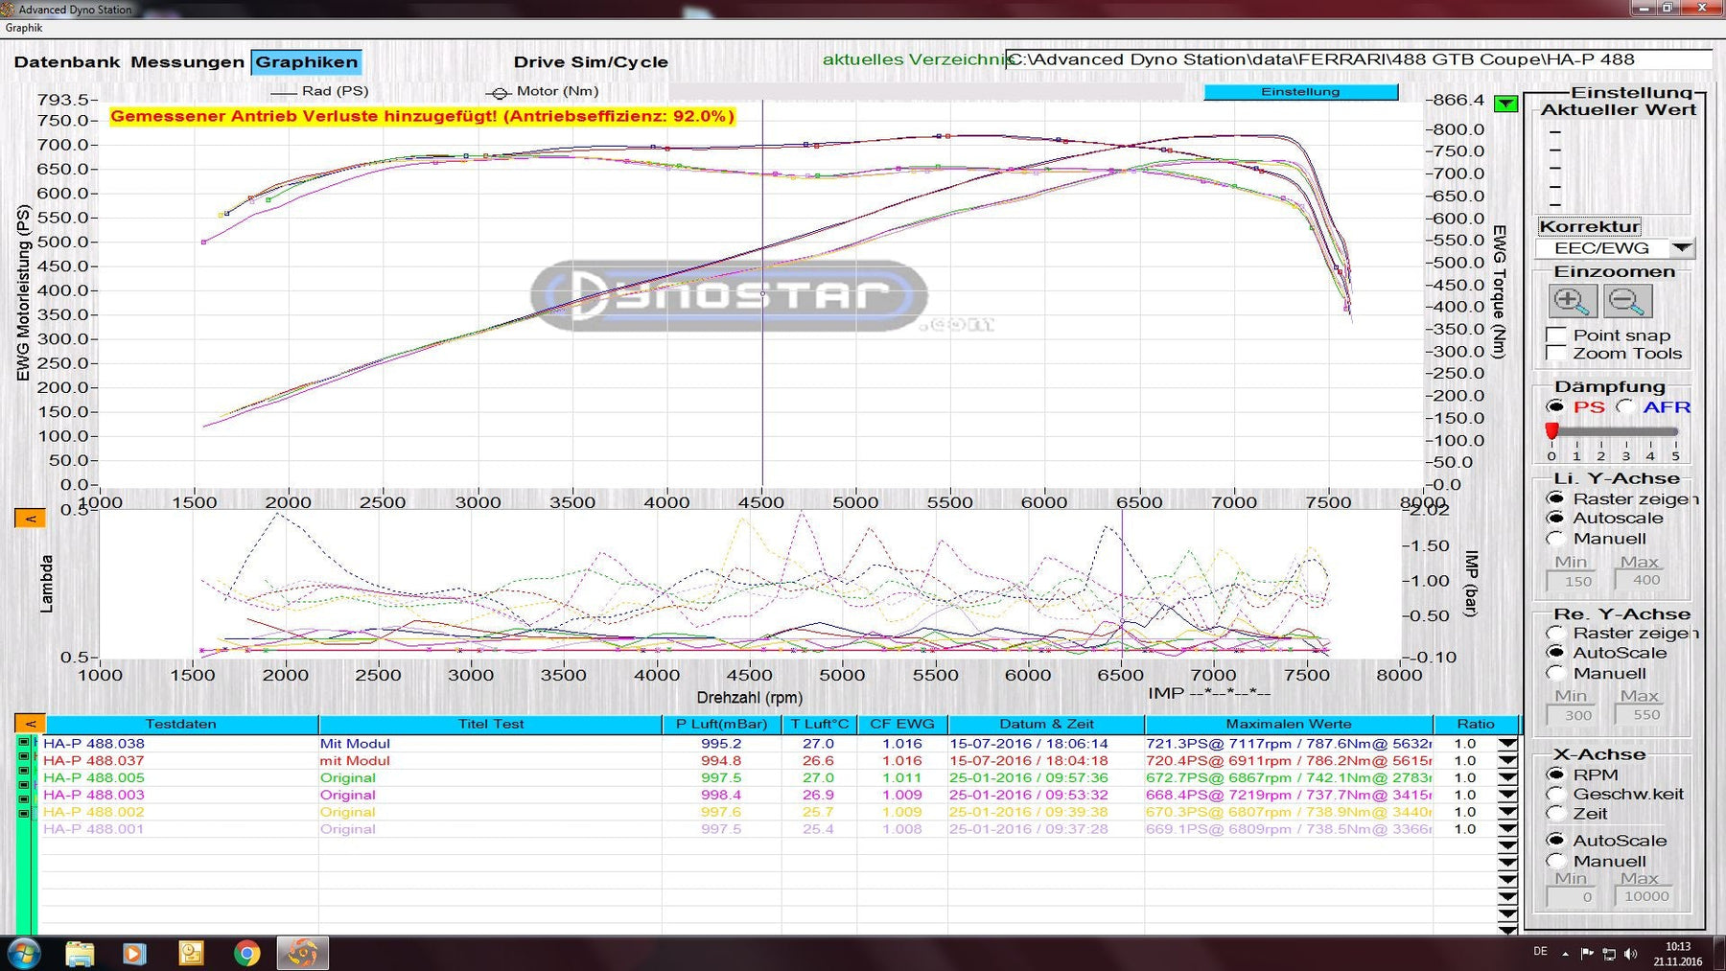The image size is (1726, 971).
Task: Toggle visibility icon for HA-P 488.038 row
Action: [x=24, y=743]
